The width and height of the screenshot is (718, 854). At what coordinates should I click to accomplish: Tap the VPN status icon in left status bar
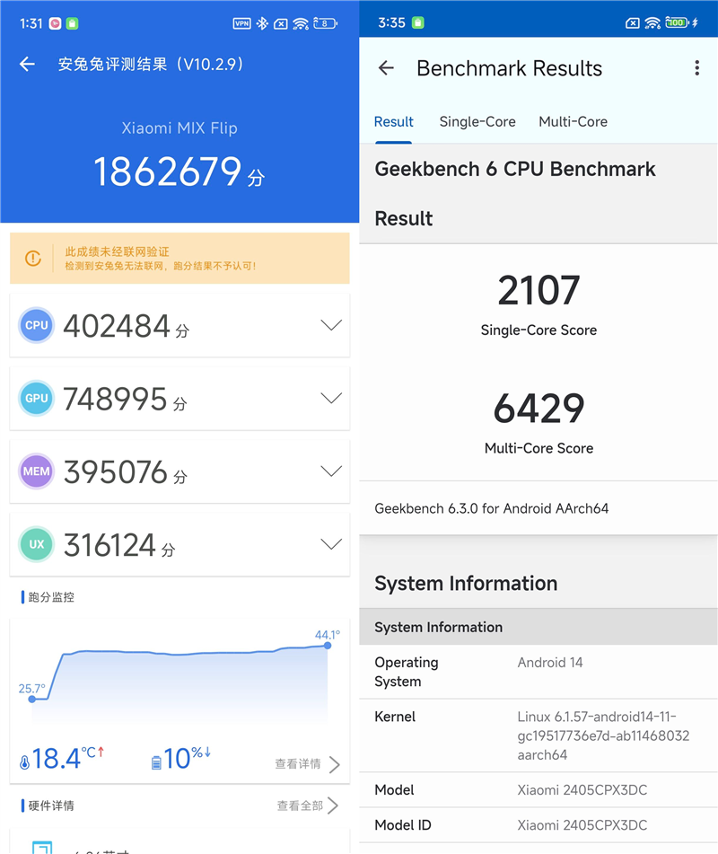pos(241,23)
